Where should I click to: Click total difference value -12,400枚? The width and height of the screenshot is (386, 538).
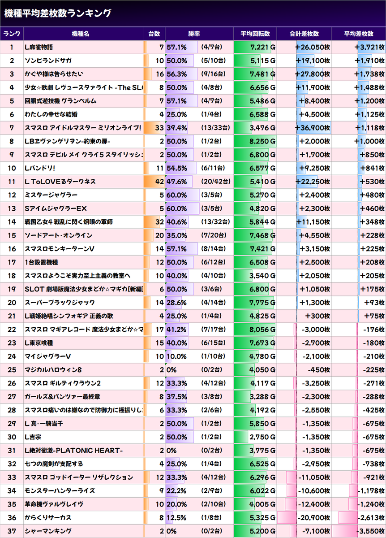314,504
